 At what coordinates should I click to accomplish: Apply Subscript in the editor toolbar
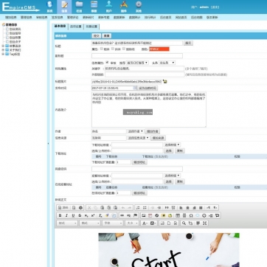tap(86, 215)
